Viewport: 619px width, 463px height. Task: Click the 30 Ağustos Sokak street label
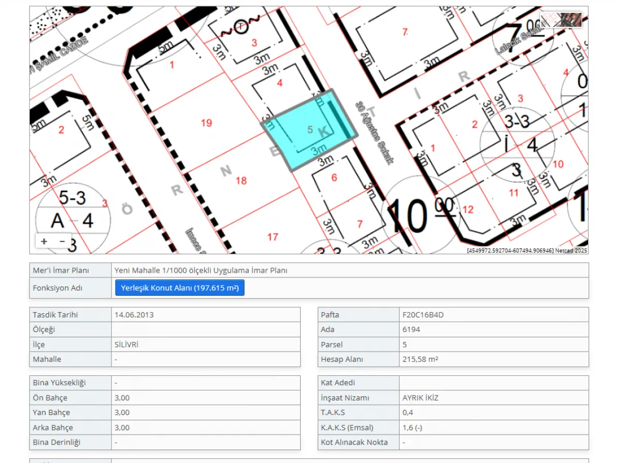(374, 133)
